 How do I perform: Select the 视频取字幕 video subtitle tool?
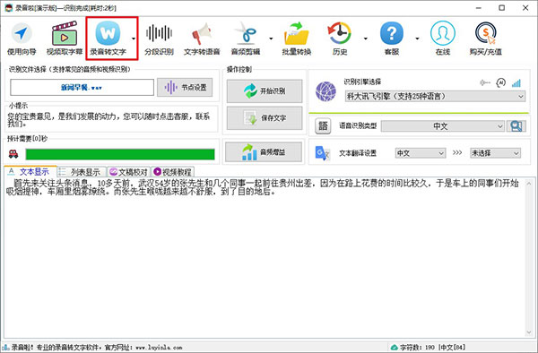(x=65, y=39)
